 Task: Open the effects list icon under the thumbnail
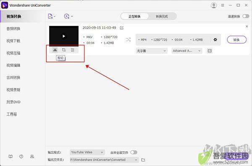coord(73,50)
